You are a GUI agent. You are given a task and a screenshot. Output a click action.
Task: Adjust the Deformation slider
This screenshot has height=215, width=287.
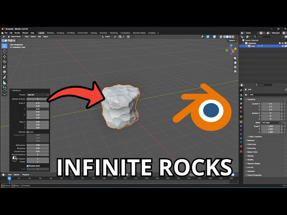(x=38, y=145)
